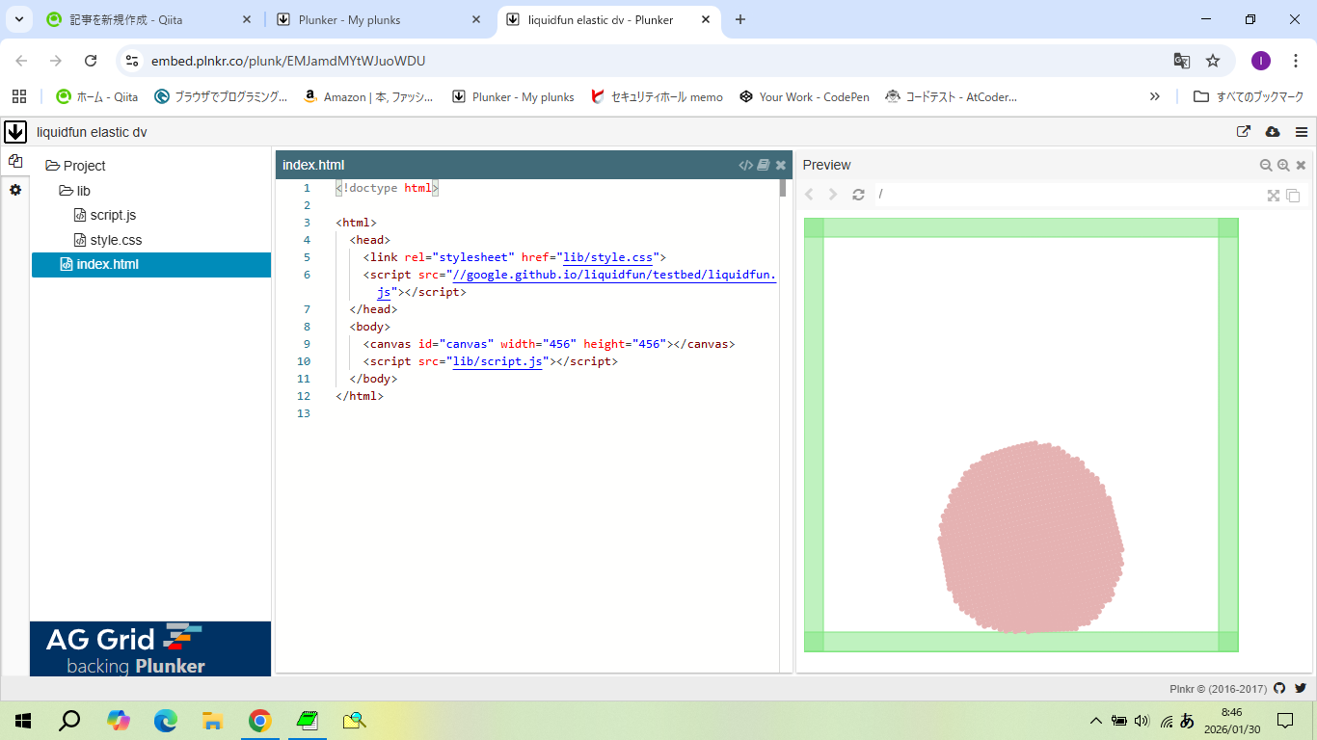Open the AtCoder コードテスト bookmark
Image resolution: width=1317 pixels, height=740 pixels.
pos(952,96)
